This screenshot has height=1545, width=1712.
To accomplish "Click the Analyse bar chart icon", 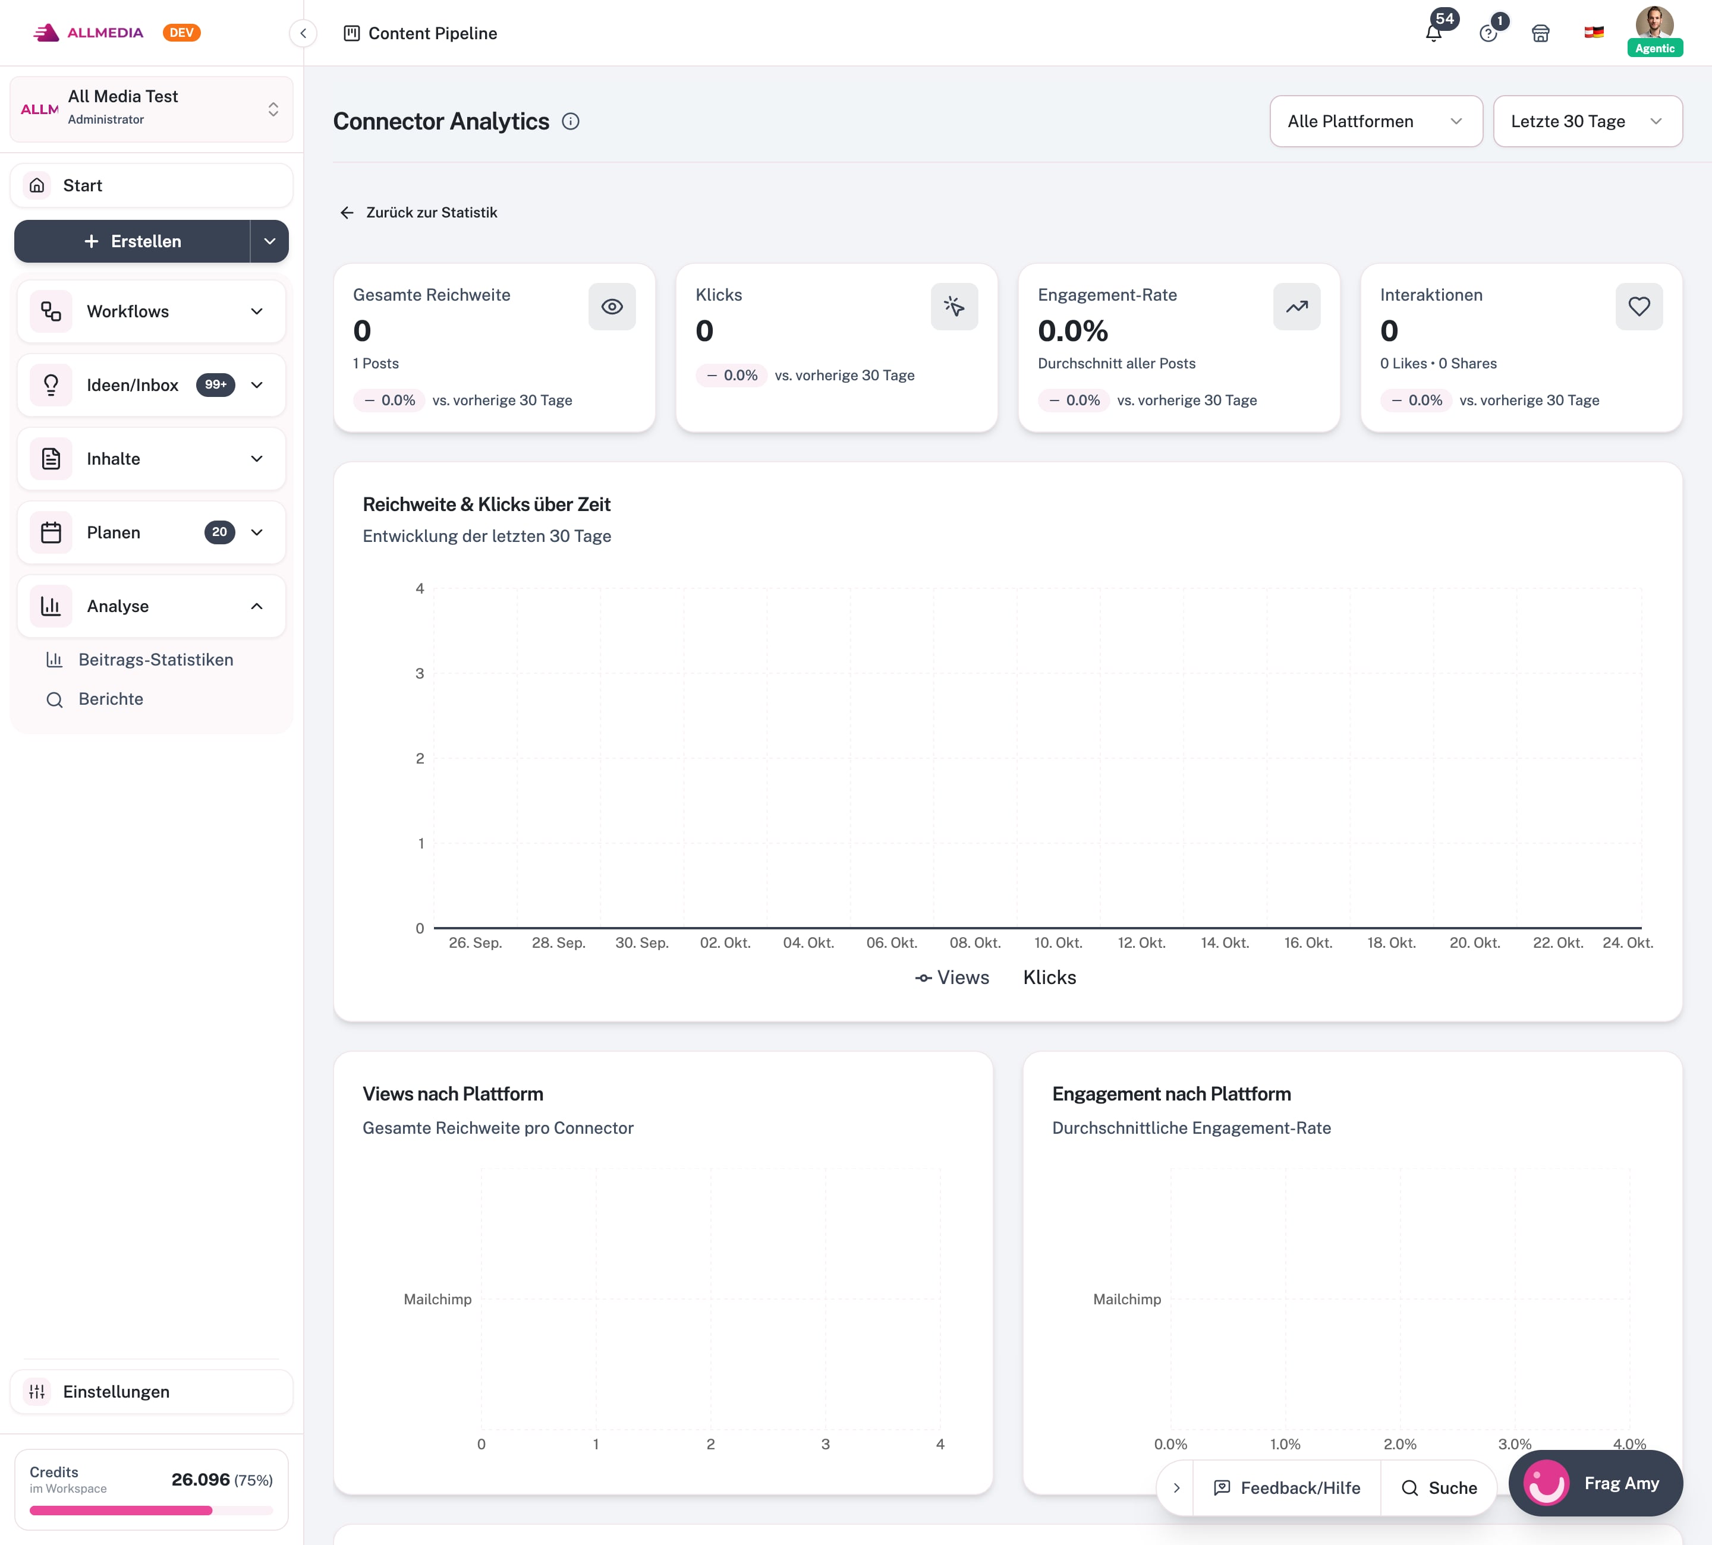I will pyautogui.click(x=51, y=606).
